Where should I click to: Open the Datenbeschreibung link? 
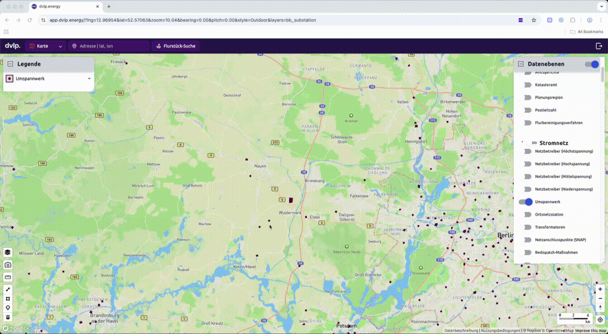[x=461, y=331]
